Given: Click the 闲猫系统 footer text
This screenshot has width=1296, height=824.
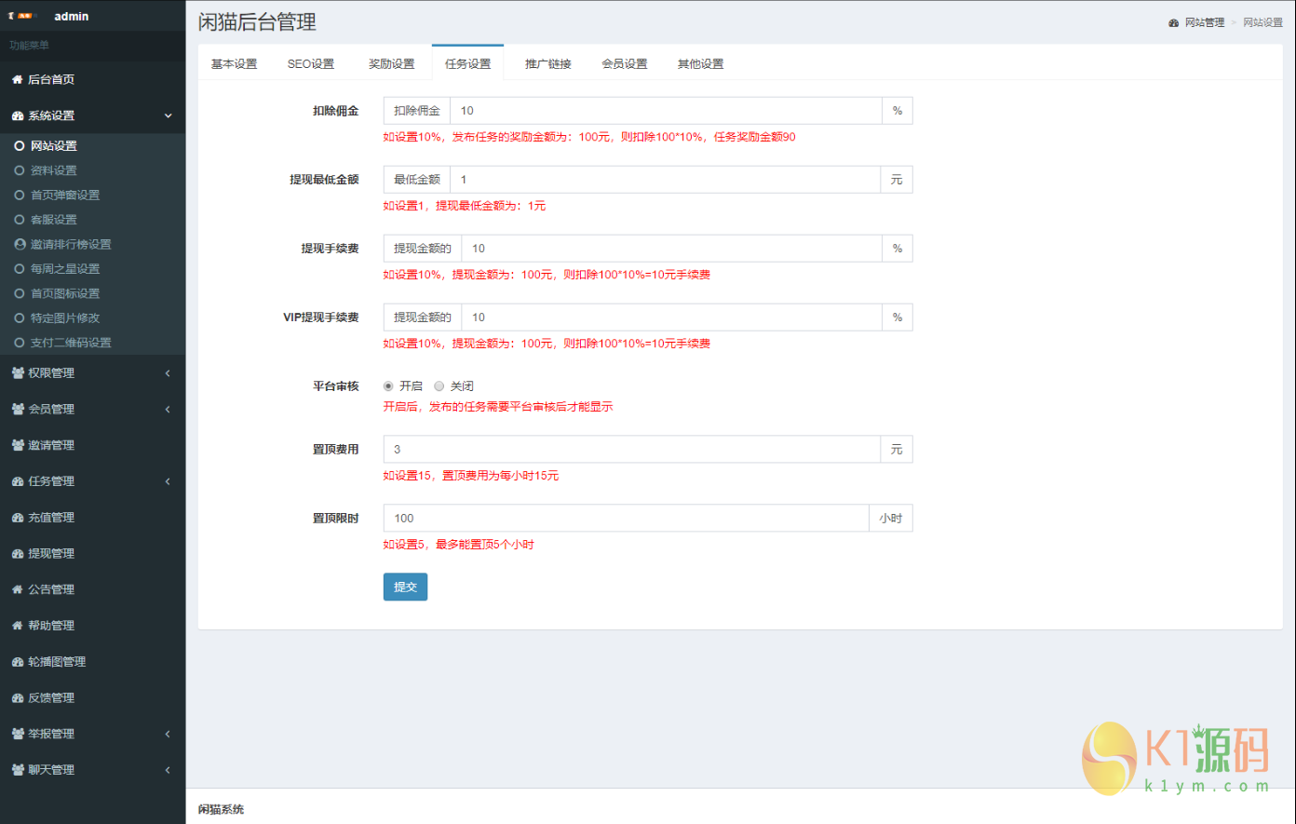Looking at the screenshot, I should point(222,810).
